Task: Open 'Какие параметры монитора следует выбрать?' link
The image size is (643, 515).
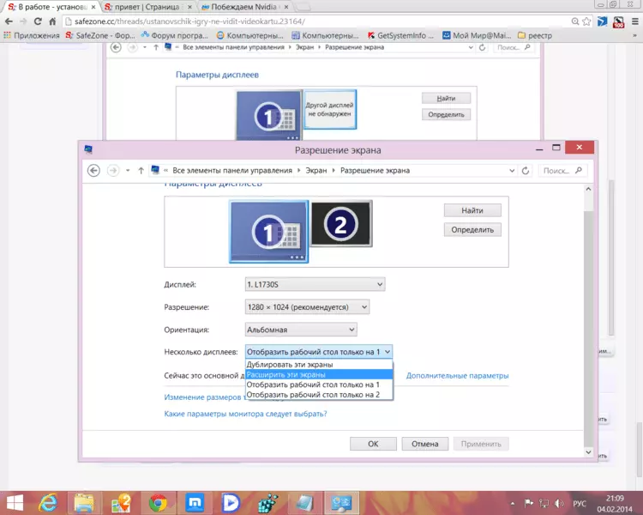Action: [x=245, y=414]
